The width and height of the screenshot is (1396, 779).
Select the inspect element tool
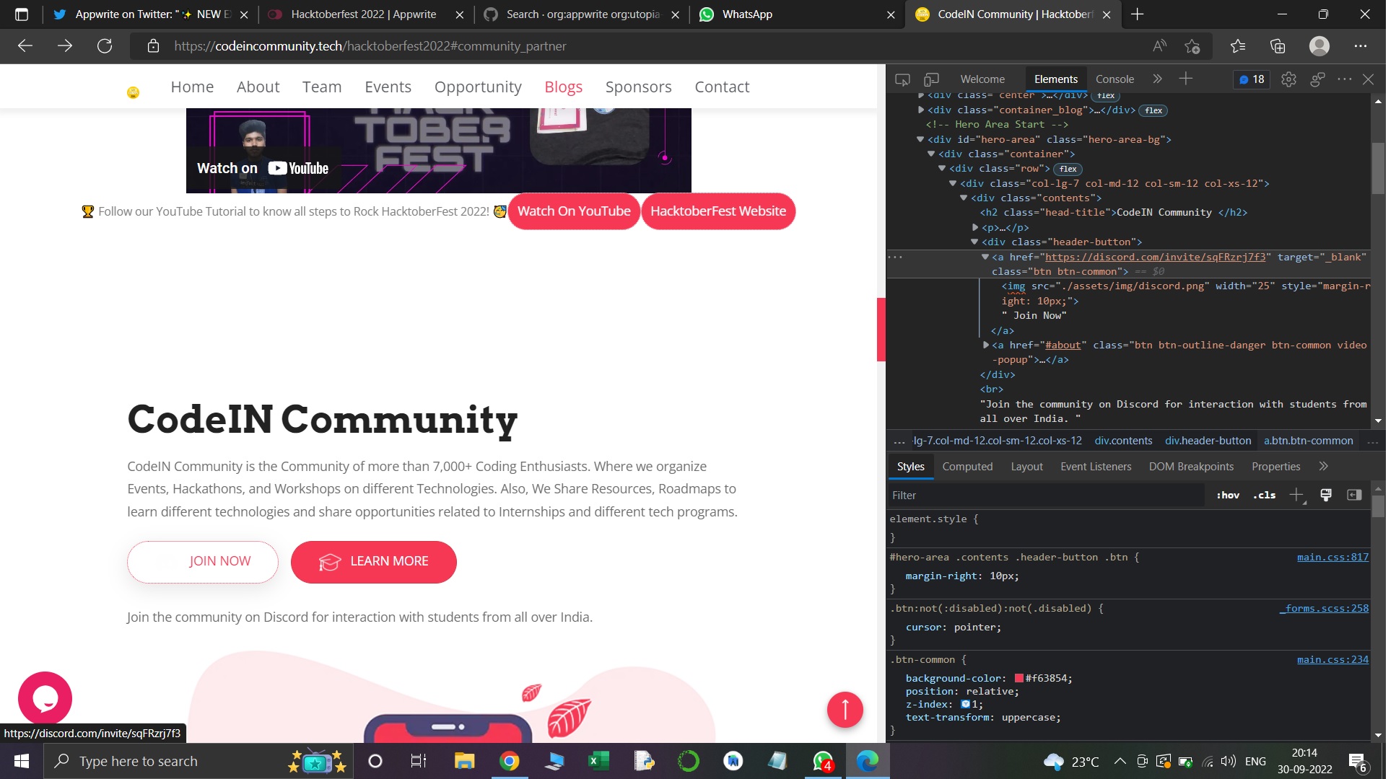coord(903,79)
